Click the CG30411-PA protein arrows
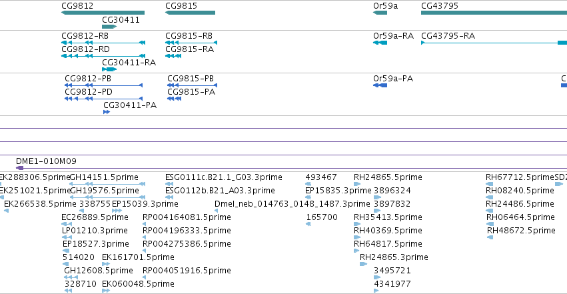 [x=107, y=112]
